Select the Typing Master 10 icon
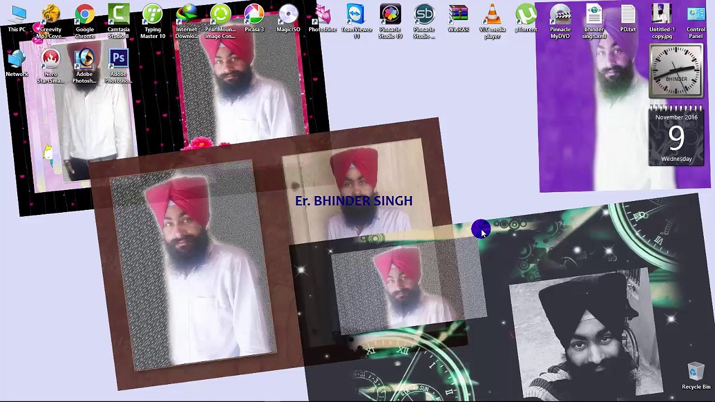Viewport: 715px width, 402px height. (x=152, y=22)
